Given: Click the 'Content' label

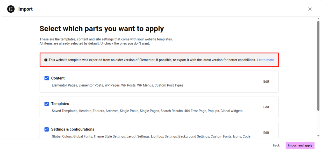Looking at the screenshot, I should click(58, 78).
